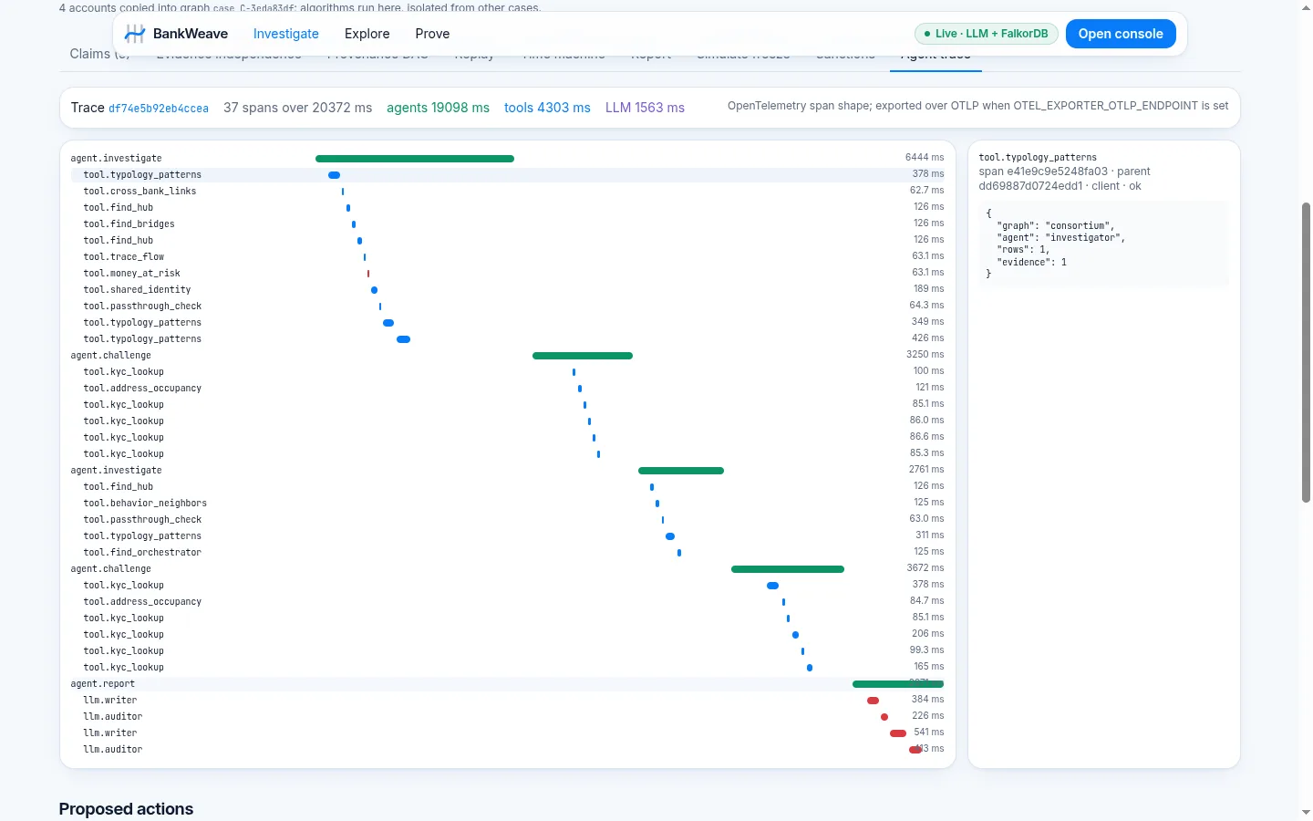Click the BankWeave logo icon
1313x821 pixels.
tap(135, 34)
